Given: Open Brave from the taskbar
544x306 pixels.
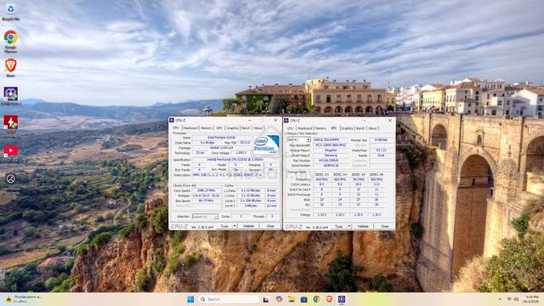Looking at the screenshot, I should point(329,299).
